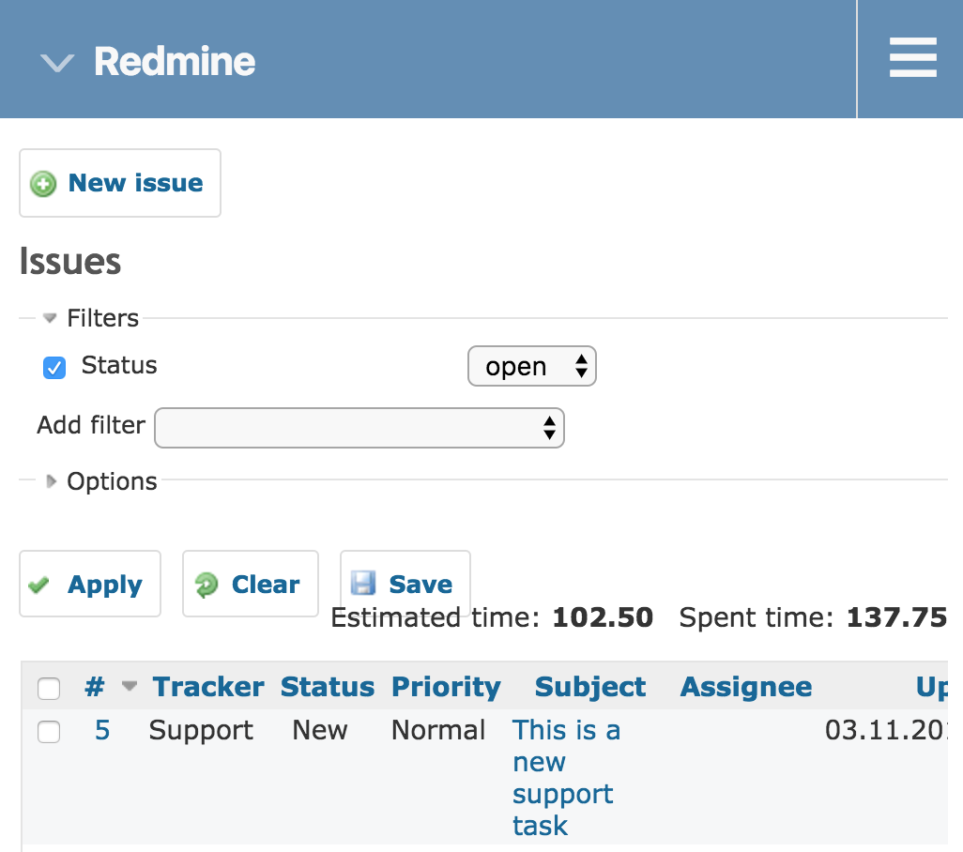This screenshot has height=852, width=963.
Task: Apply the current filters
Action: 90,584
